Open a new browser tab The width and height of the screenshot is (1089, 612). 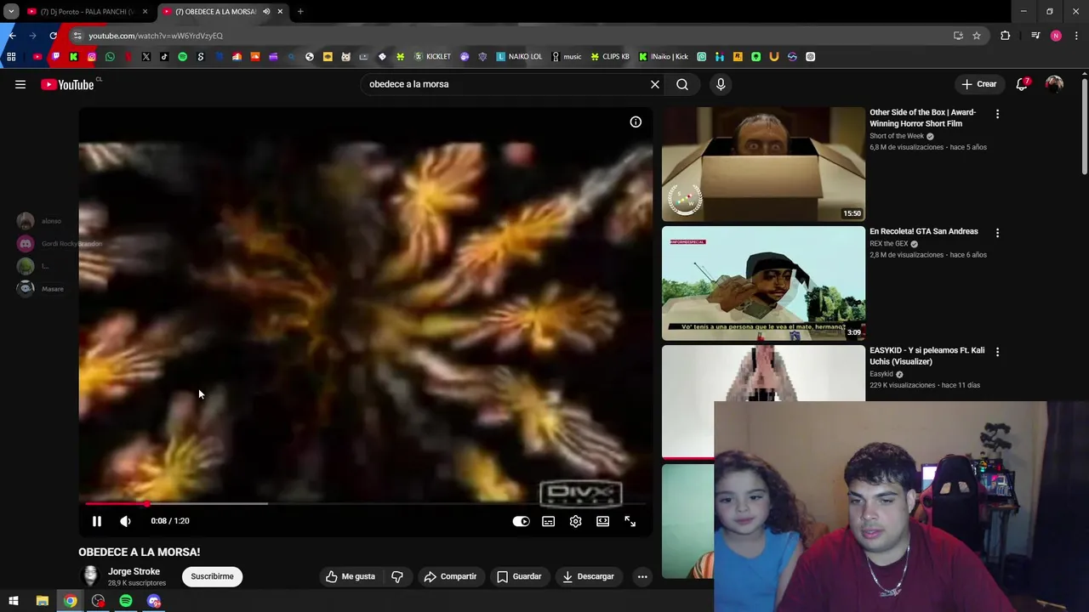pyautogui.click(x=300, y=12)
